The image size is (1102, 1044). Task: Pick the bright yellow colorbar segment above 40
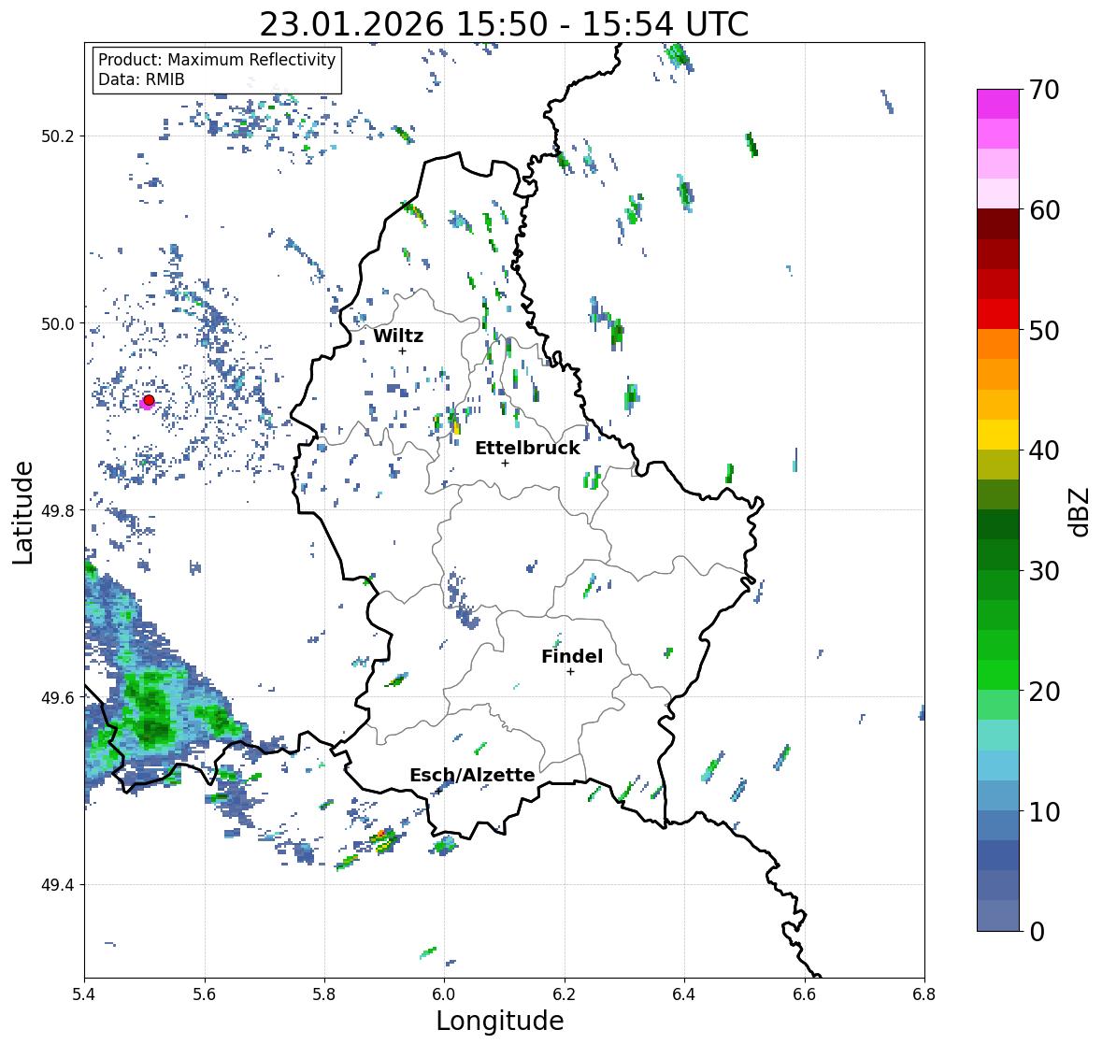point(998,435)
